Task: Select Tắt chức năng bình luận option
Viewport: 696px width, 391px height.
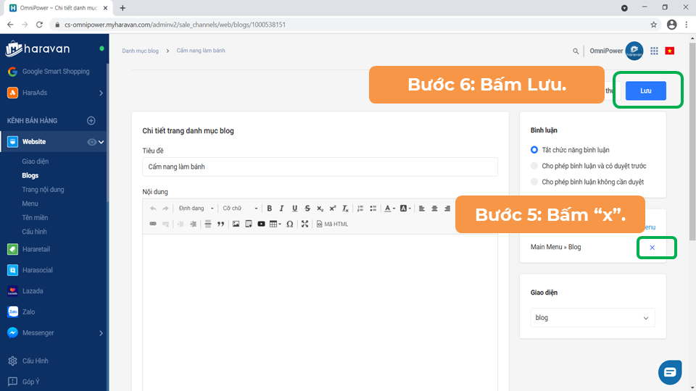Action: 534,150
